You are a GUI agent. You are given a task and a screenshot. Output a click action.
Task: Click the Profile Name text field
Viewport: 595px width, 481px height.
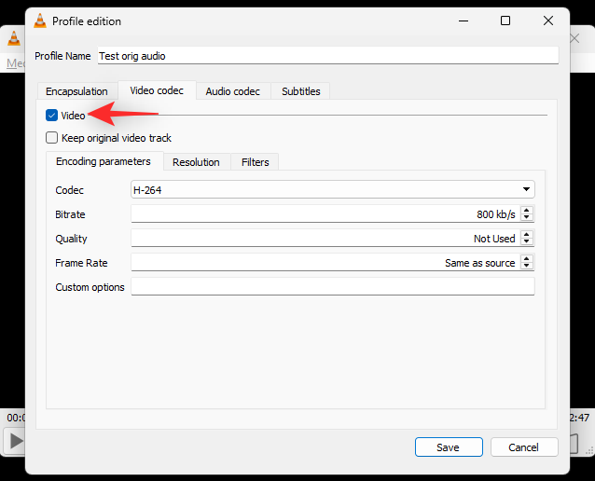point(328,56)
